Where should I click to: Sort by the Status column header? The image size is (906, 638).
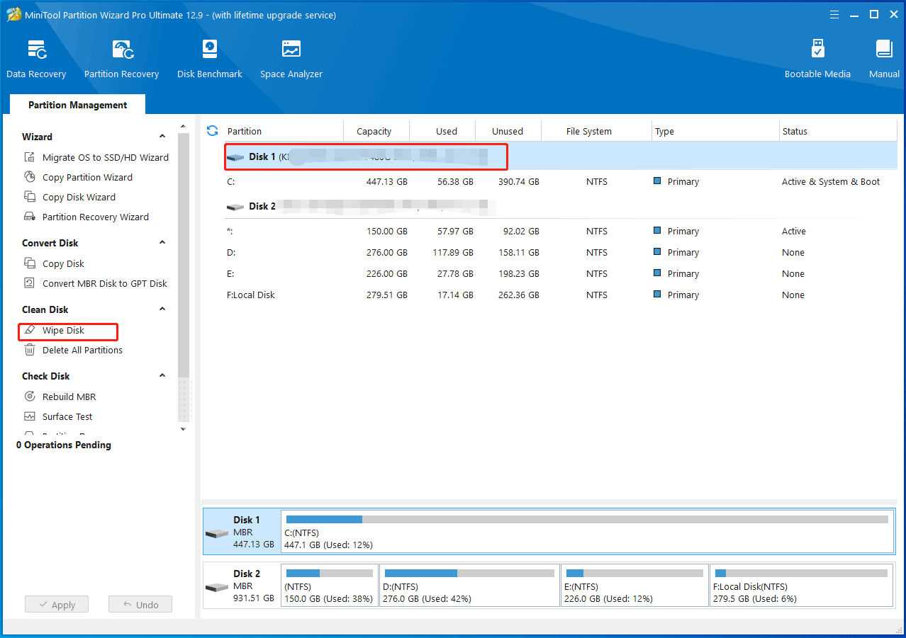coord(795,131)
